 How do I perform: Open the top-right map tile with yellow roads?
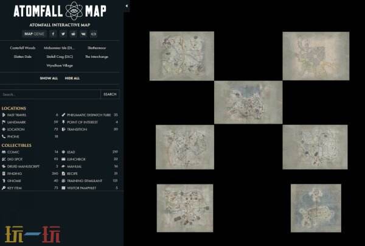pyautogui.click(x=316, y=56)
